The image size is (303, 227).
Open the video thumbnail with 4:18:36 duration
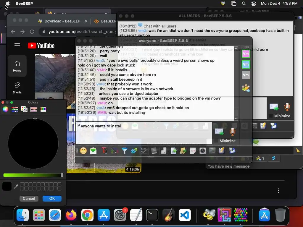point(104,143)
